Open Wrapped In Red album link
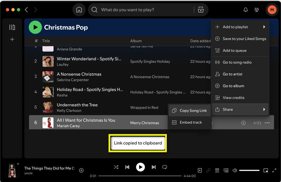 [144, 107]
